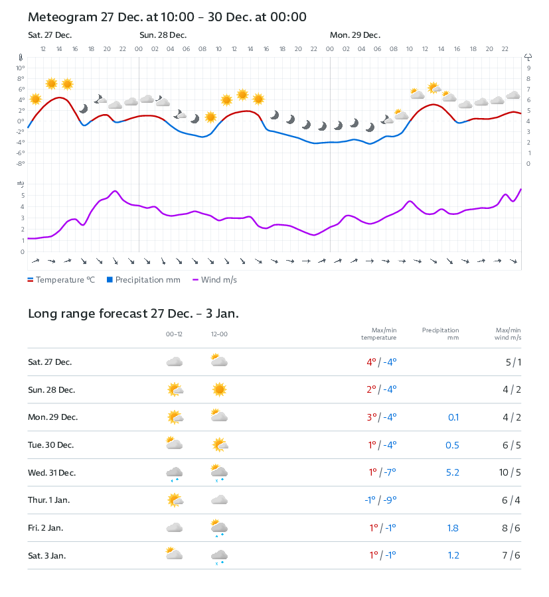Image resolution: width=549 pixels, height=597 pixels.
Task: Click the Long range forecast heading
Action: click(133, 314)
